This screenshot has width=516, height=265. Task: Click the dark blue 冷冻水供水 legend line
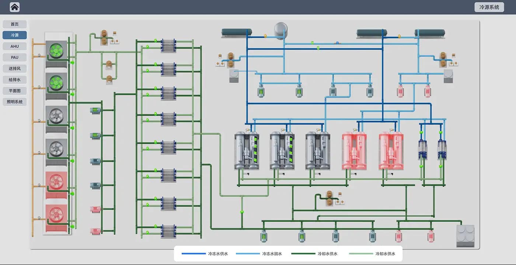pos(193,254)
